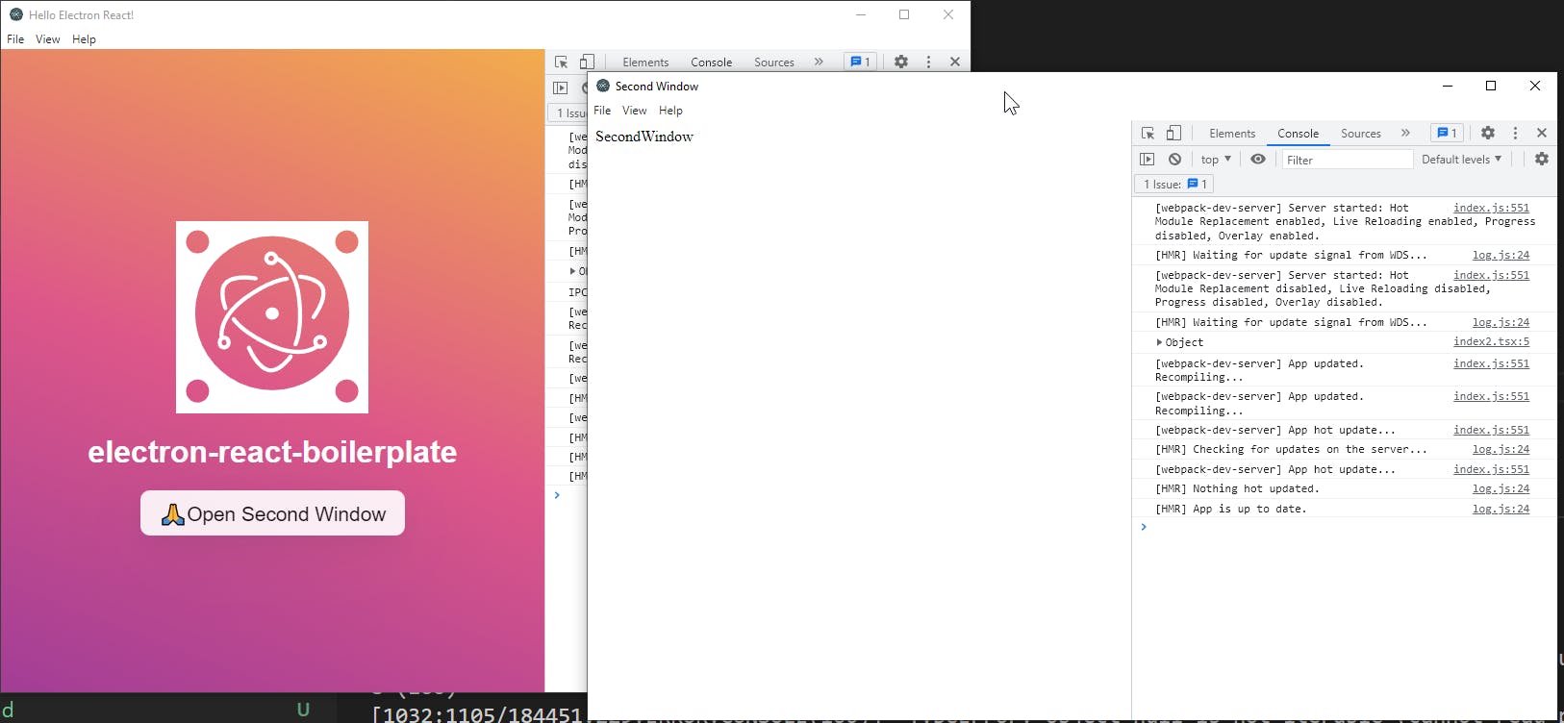Image resolution: width=1564 pixels, height=723 pixels.
Task: Open kebab menu in main window DevTools
Action: pos(928,62)
